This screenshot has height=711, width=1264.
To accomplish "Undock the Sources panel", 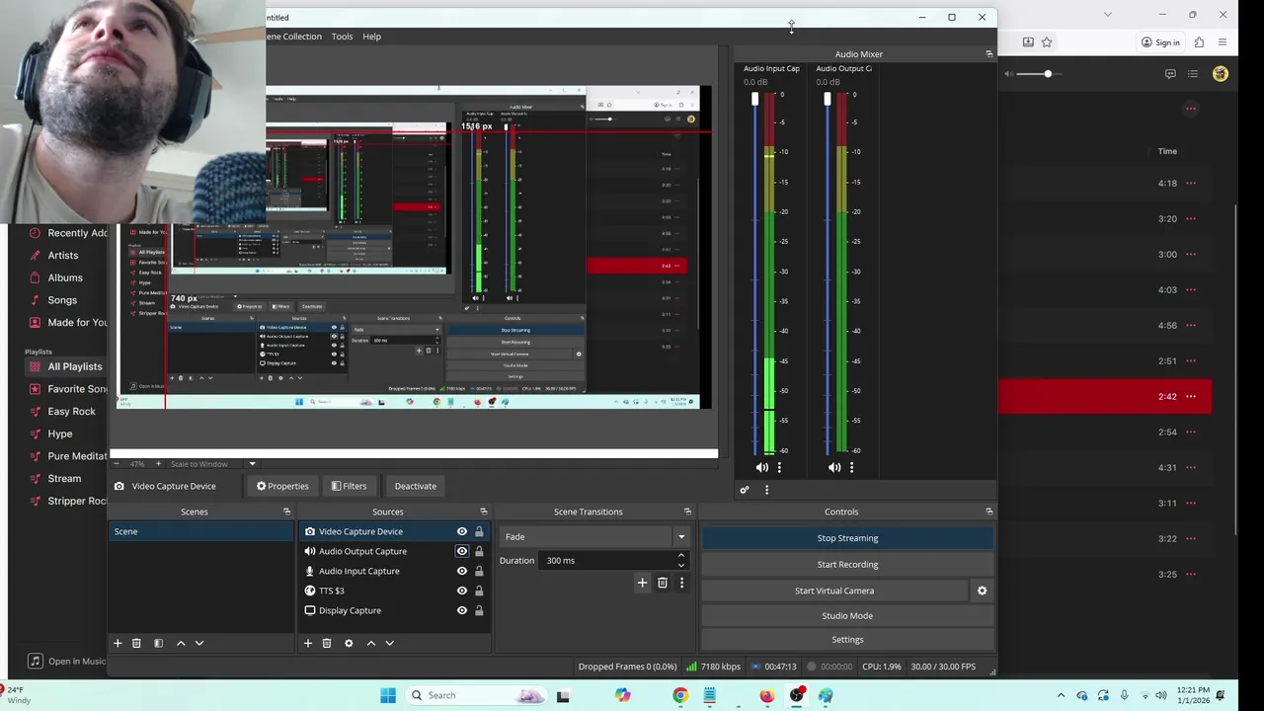I will click(484, 512).
